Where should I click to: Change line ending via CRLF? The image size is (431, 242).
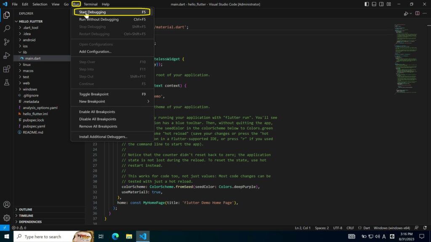[350, 228]
